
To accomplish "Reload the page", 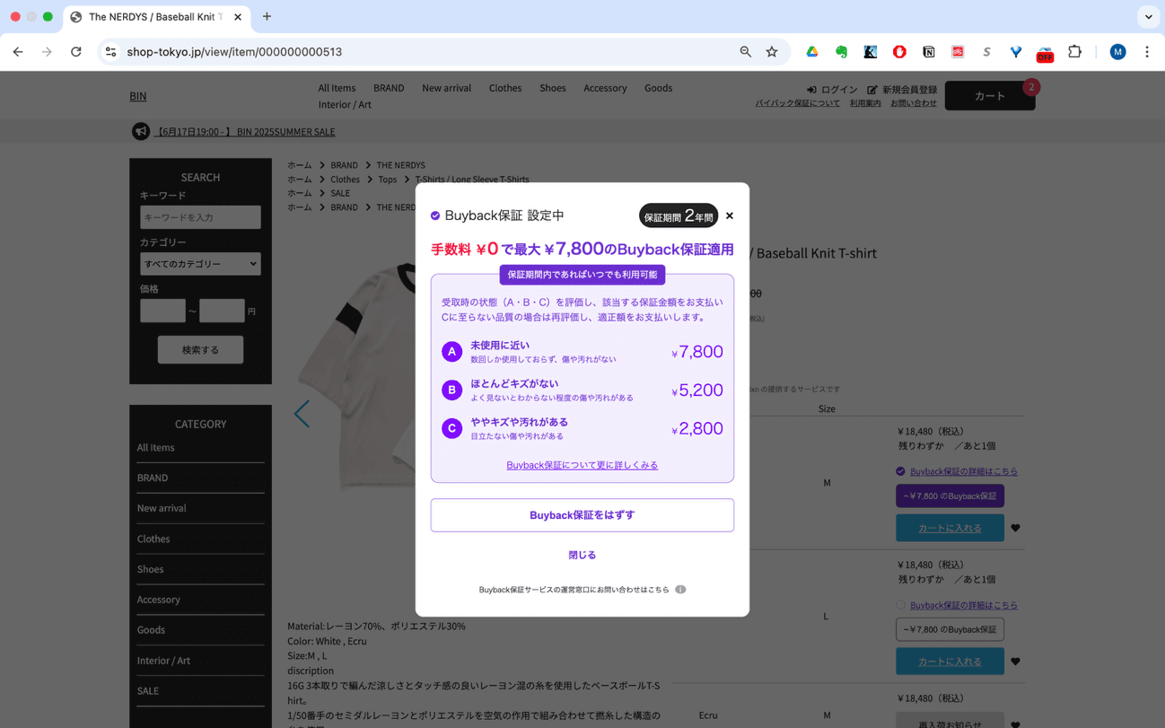I will 76,52.
